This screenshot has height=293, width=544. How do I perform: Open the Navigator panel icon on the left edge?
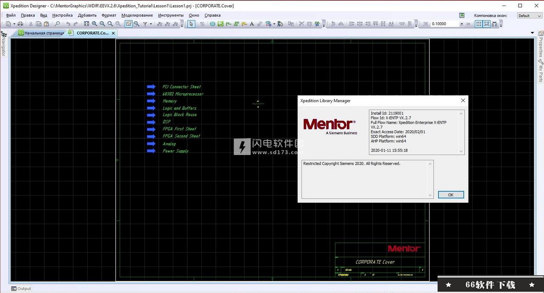point(3,34)
